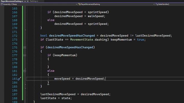
Task: Click line number 172 in the margin
Action: [15, 36]
